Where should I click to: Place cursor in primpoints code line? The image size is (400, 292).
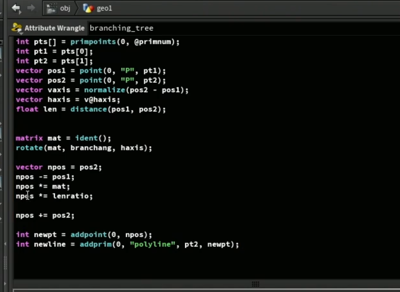[x=98, y=42]
